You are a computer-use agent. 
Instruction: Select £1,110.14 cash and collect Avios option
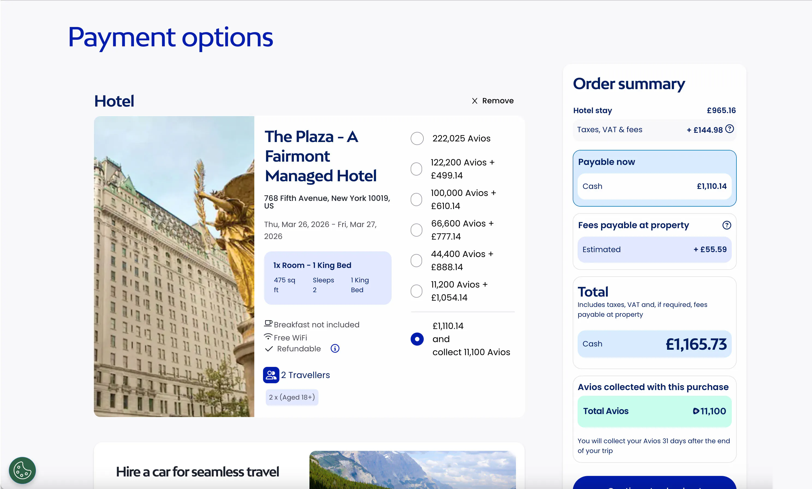click(x=417, y=339)
